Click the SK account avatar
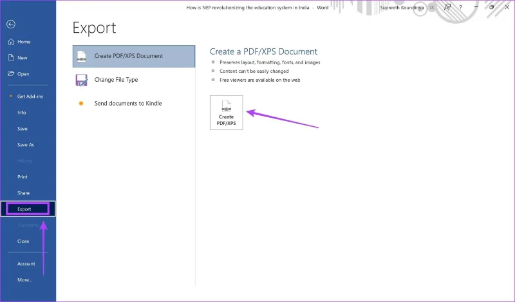The image size is (515, 302). pyautogui.click(x=431, y=7)
